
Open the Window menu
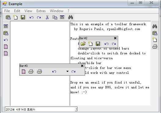[57, 11]
